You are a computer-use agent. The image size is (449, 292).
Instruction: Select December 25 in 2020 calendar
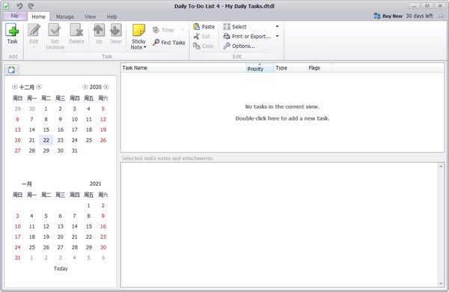tap(89, 140)
